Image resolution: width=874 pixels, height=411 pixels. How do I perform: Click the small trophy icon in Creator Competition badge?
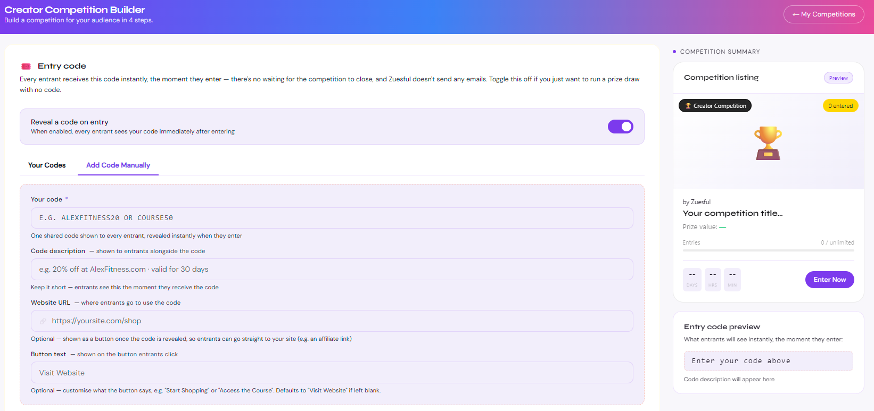point(688,106)
